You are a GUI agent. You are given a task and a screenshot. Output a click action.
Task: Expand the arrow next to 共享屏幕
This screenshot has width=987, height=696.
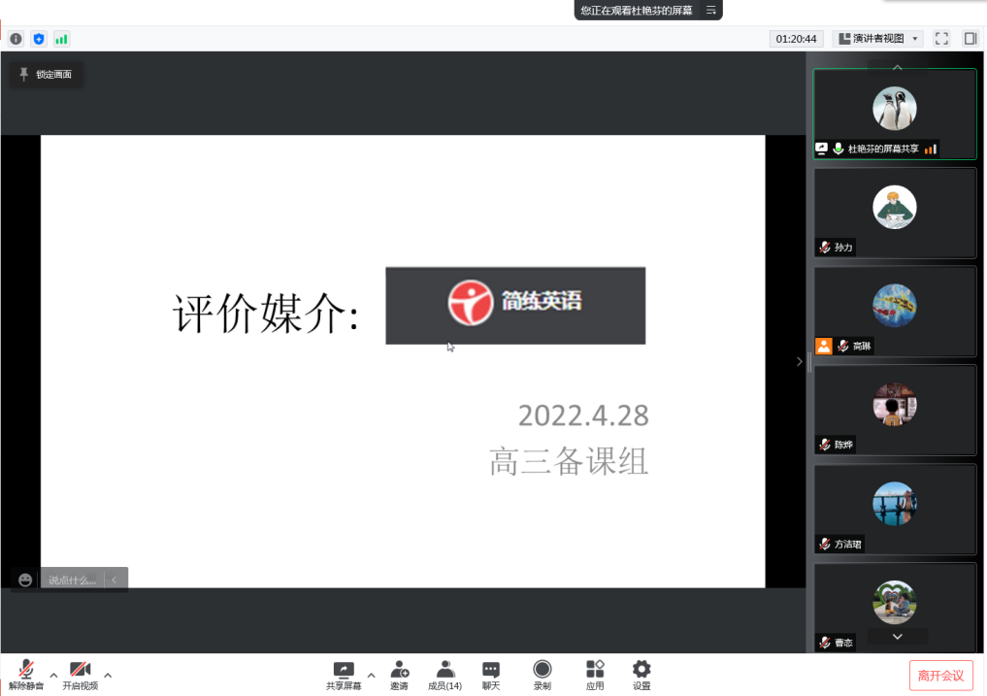371,675
